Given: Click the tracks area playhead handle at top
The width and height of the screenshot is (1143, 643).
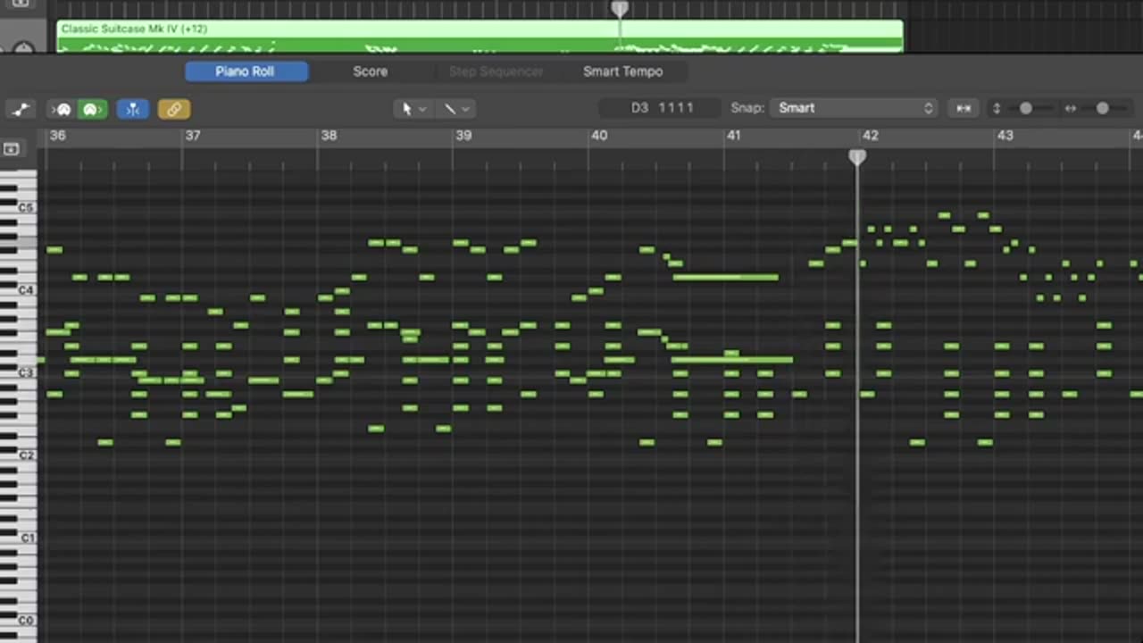Looking at the screenshot, I should click(620, 9).
